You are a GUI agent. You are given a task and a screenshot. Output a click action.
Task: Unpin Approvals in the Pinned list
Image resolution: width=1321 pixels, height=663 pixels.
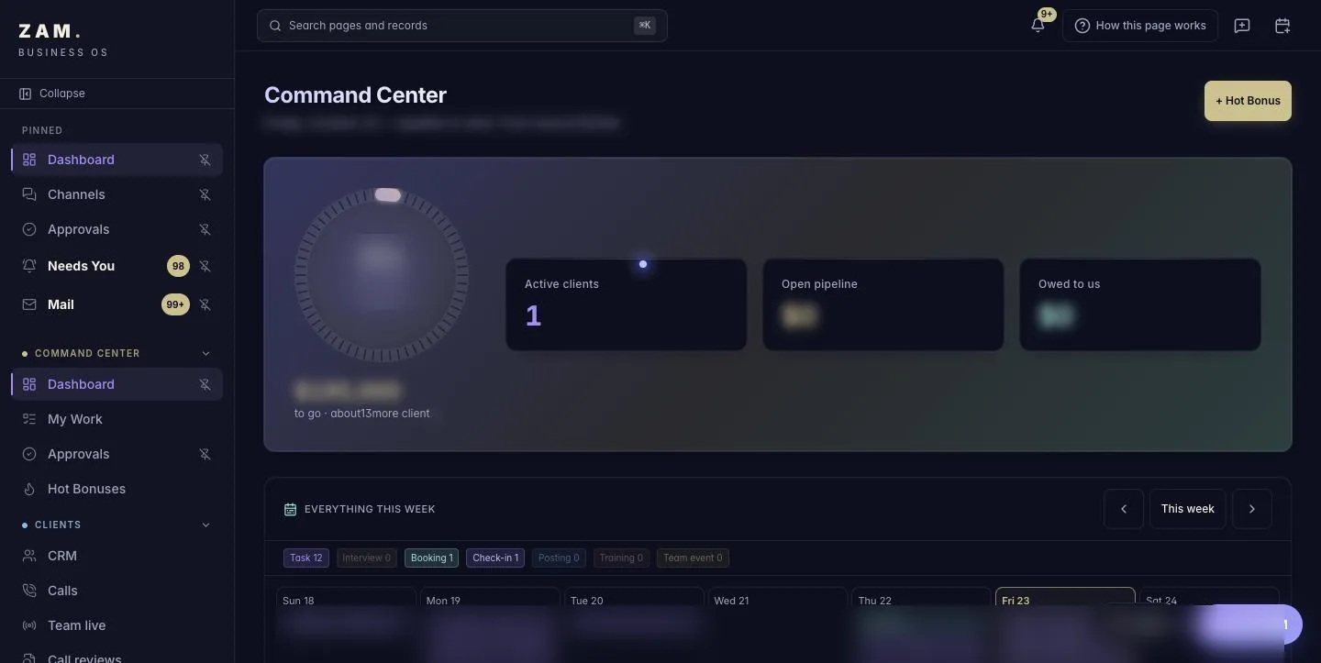tap(205, 229)
